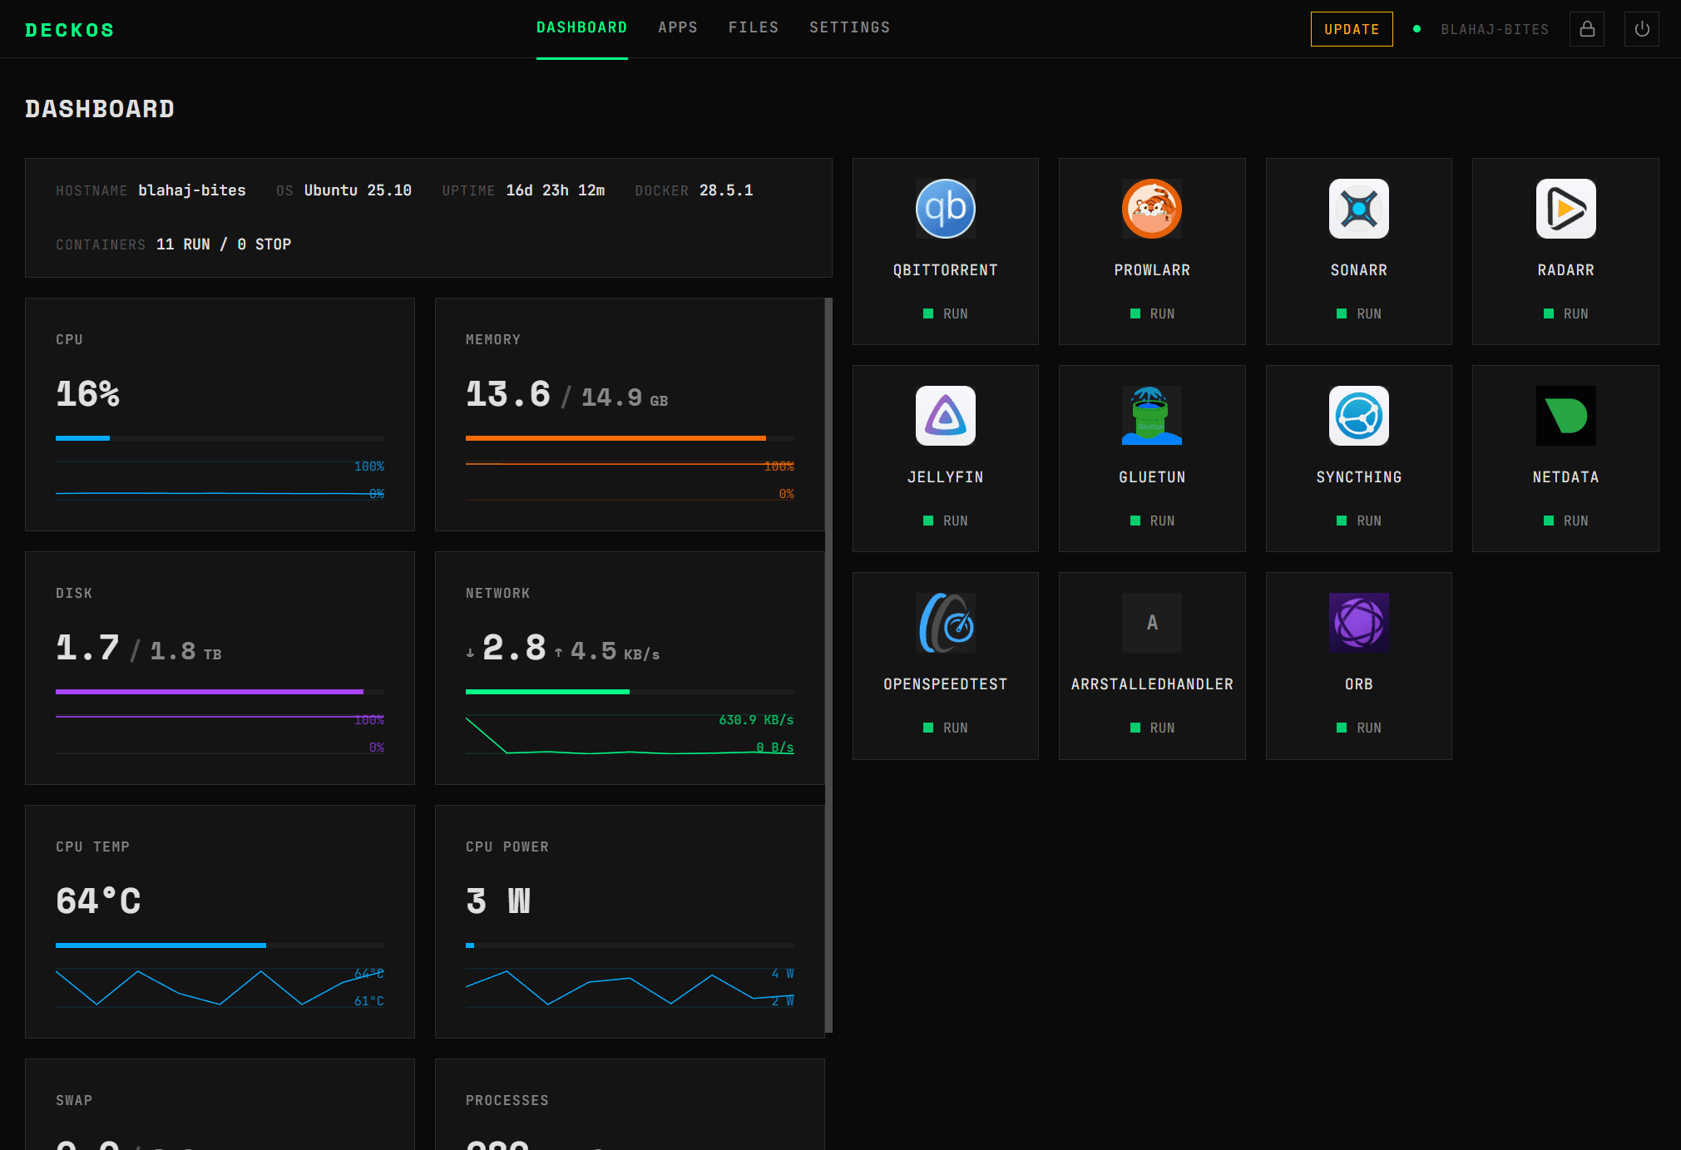Click the 1.7 disk used value
This screenshot has width=1681, height=1150.
pyautogui.click(x=87, y=648)
